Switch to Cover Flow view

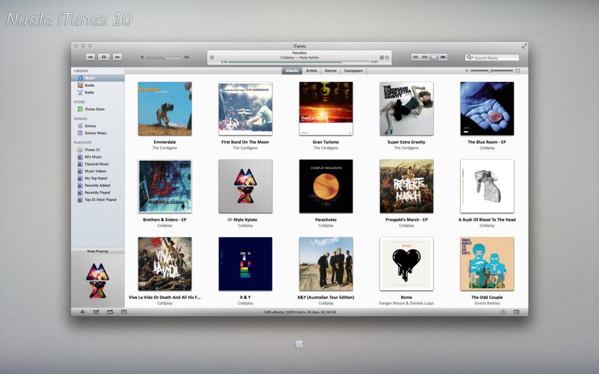[443, 57]
